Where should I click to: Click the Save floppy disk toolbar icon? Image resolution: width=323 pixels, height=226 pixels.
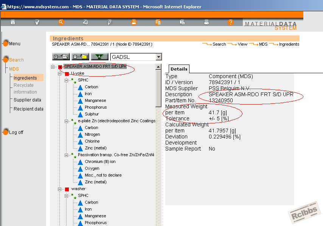[13, 22]
